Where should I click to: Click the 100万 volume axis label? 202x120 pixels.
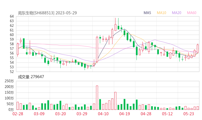(9, 98)
